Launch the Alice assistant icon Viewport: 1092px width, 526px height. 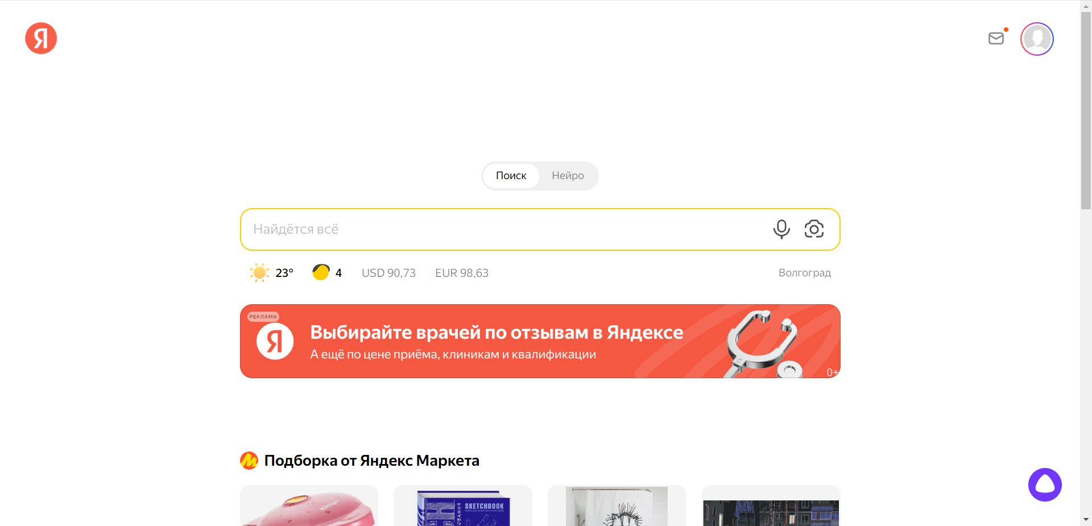tap(1044, 484)
